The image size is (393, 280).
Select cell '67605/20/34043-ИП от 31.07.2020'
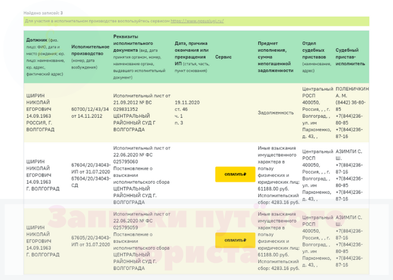[91, 241]
